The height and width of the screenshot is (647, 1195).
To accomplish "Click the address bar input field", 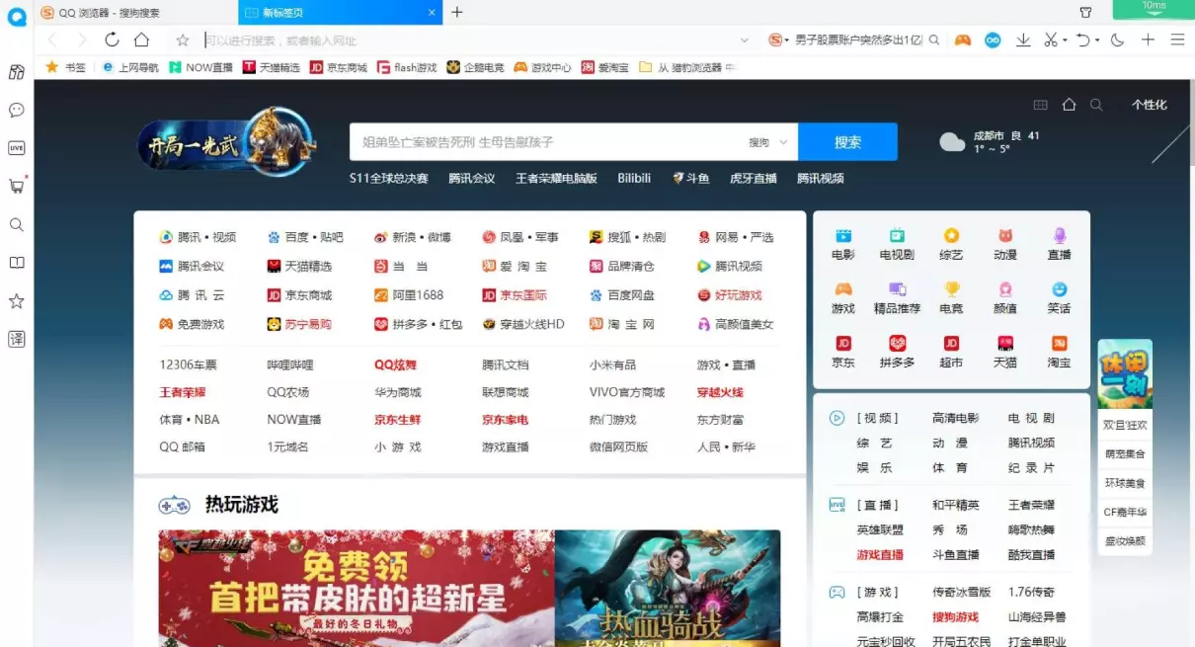I will point(469,40).
